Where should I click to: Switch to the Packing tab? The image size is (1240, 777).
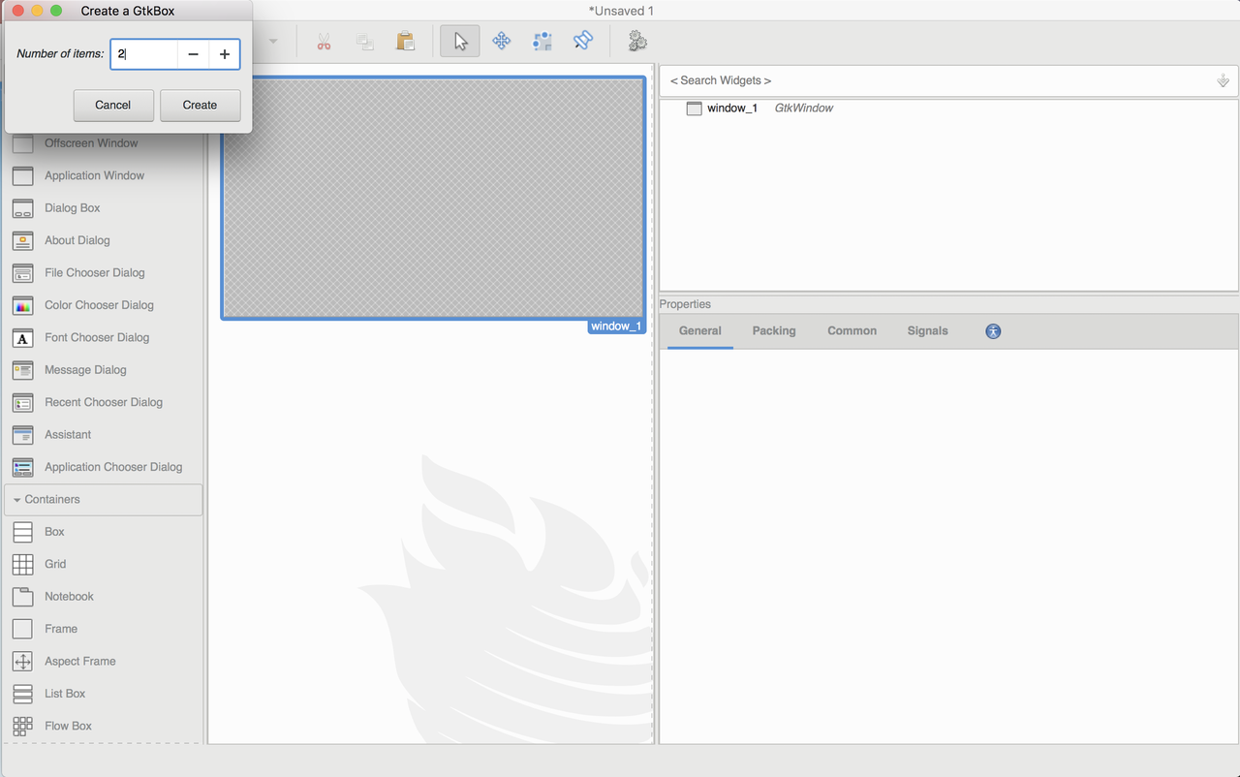pos(773,330)
